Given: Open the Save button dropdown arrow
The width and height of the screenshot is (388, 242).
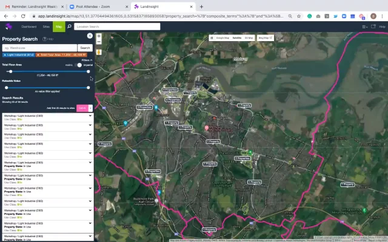Looking at the screenshot, I should 90,108.
